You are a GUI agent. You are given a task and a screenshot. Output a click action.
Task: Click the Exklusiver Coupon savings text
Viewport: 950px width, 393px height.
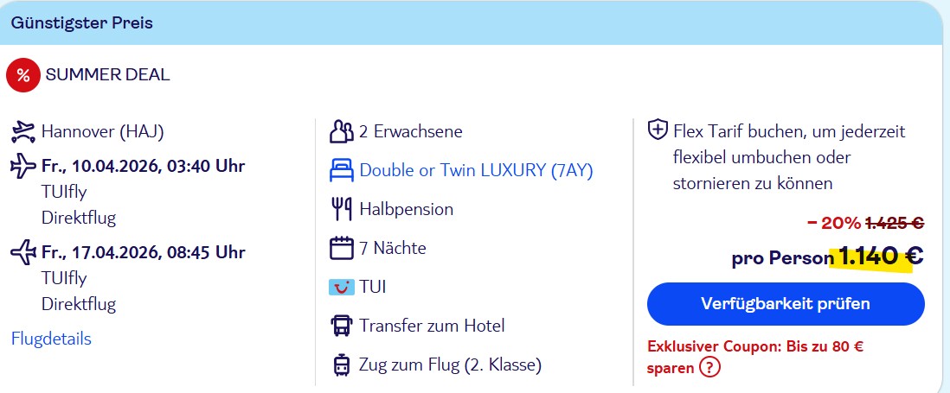754,347
